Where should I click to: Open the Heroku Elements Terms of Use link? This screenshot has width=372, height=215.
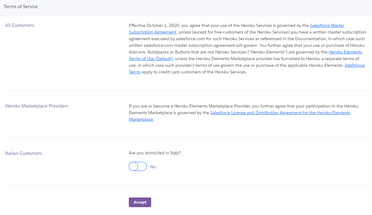coord(345,52)
